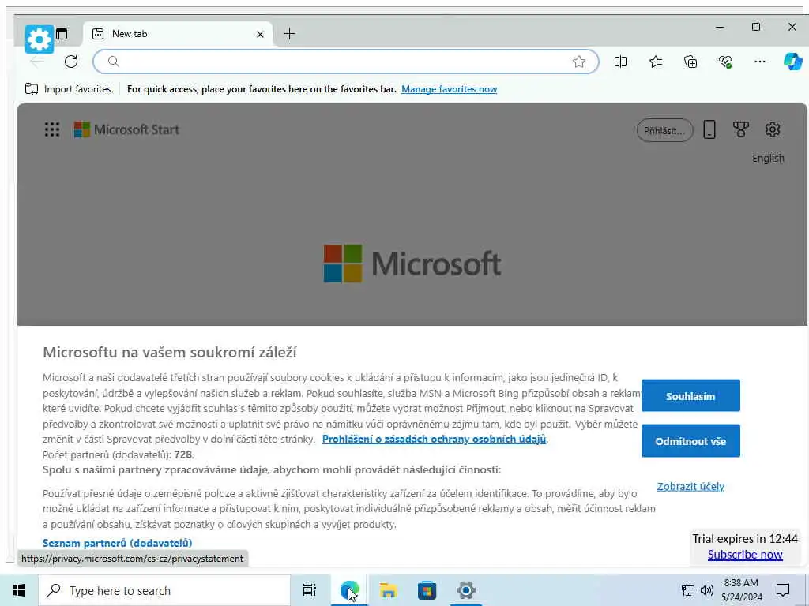Open the Zobrazit účely link
Viewport: 809px width, 606px height.
[690, 486]
